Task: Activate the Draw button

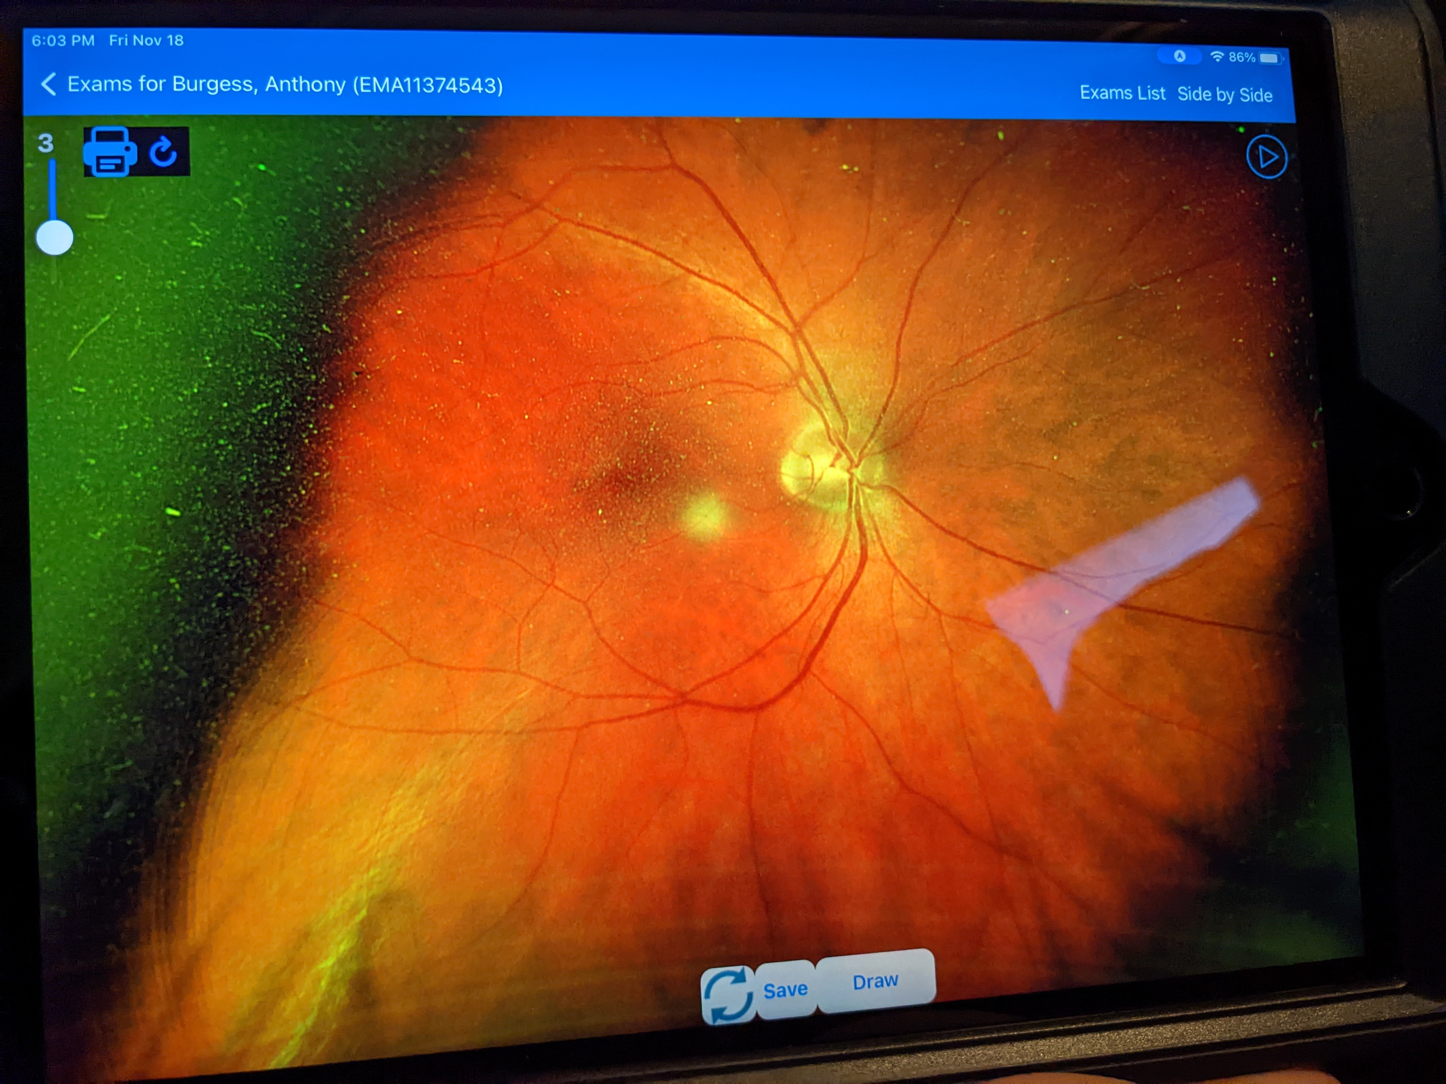Action: tap(875, 982)
